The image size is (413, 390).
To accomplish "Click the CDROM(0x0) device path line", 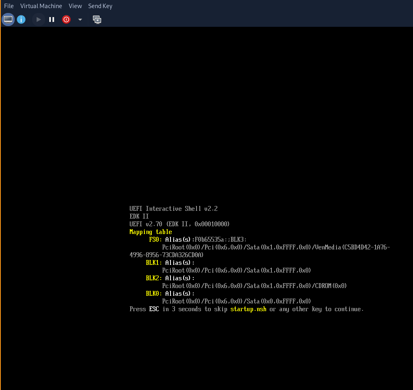I will coord(254,286).
